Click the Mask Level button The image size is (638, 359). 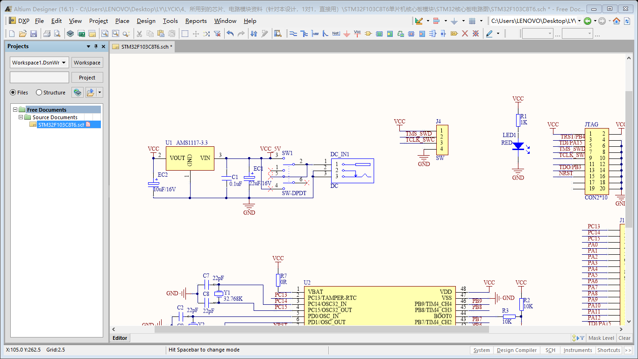pos(601,338)
